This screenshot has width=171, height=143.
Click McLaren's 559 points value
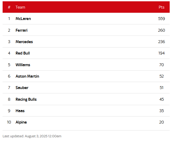point(161,19)
